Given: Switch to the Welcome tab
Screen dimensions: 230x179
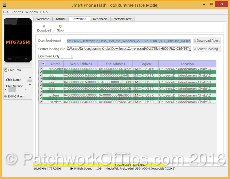Looking at the screenshot, I should point(43,19).
